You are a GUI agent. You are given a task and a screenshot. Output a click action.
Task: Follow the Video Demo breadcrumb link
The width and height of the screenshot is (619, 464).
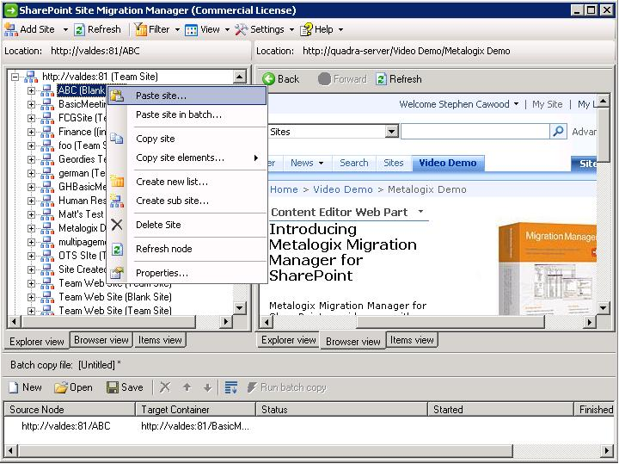tap(343, 189)
